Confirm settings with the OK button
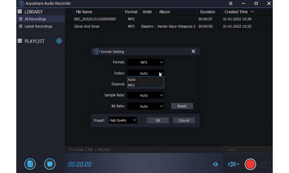This screenshot has width=289, height=173. (158, 120)
